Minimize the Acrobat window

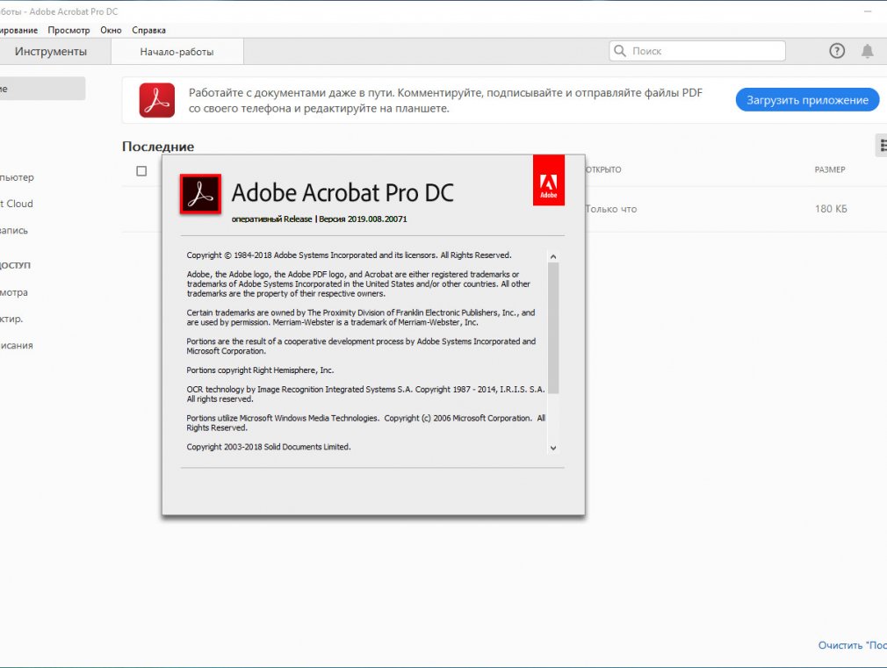(868, 11)
